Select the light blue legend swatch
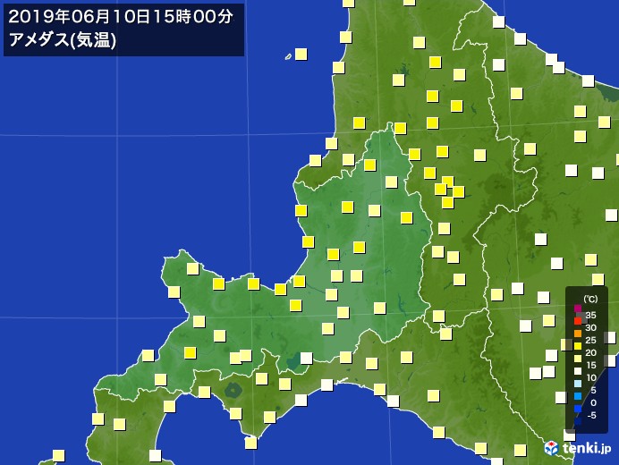Screen dimensions: 619x465 (578, 384)
